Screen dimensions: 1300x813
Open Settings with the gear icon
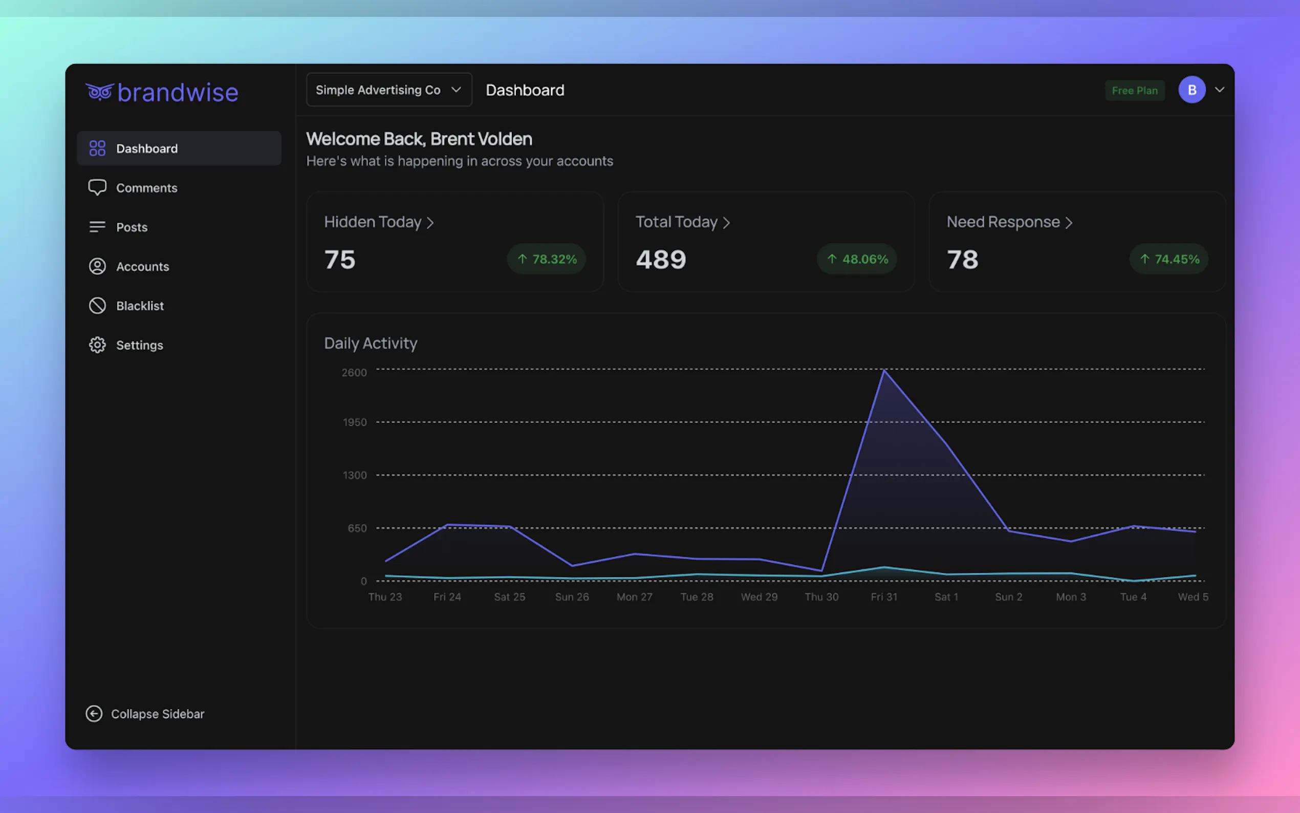(97, 345)
